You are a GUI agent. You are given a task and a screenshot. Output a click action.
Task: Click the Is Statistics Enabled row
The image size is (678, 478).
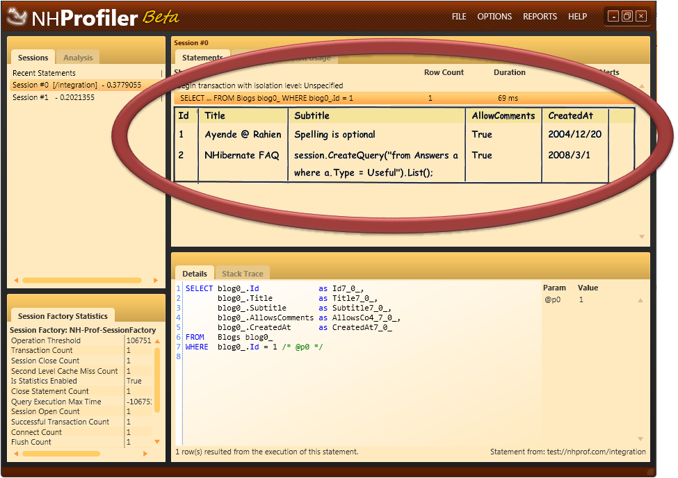[x=81, y=381]
